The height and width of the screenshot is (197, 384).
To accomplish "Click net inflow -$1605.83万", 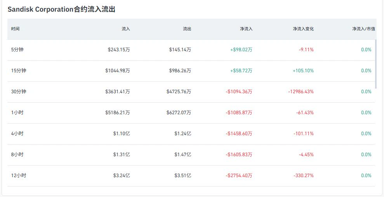I will [239, 155].
